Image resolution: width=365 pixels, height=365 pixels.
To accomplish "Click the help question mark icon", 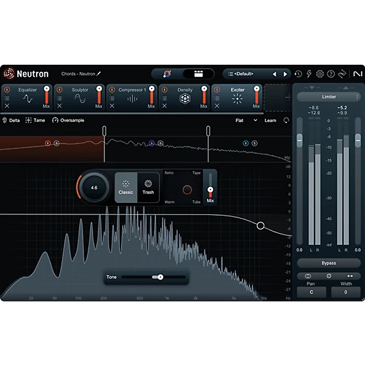I will coord(330,73).
